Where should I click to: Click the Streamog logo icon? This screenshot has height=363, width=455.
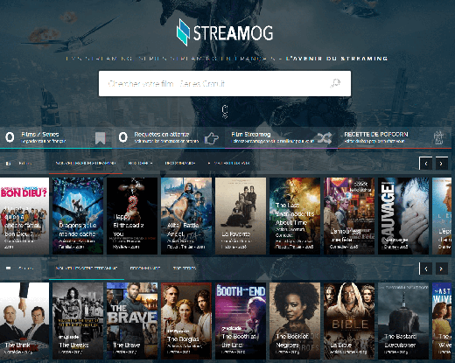183,32
